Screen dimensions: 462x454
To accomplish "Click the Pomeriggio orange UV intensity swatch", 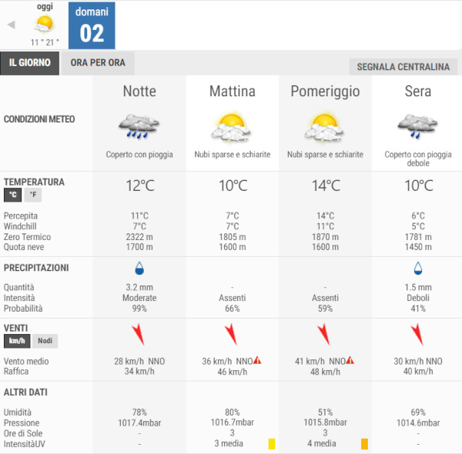I will [364, 444].
